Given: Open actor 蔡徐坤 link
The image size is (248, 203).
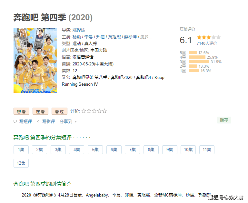Looking at the screenshot, I should tap(130, 37).
